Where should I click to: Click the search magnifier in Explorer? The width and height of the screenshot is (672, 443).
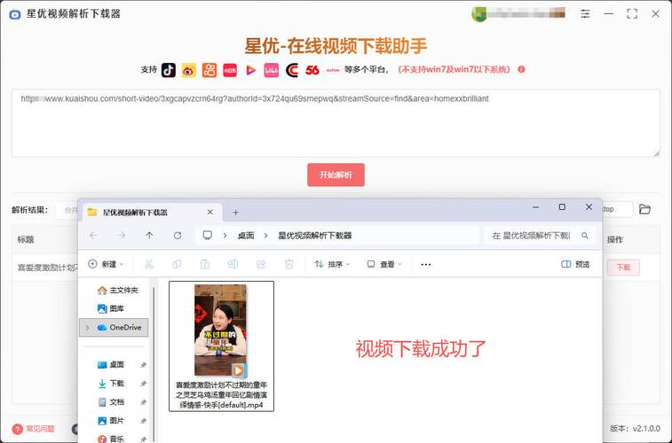click(584, 236)
